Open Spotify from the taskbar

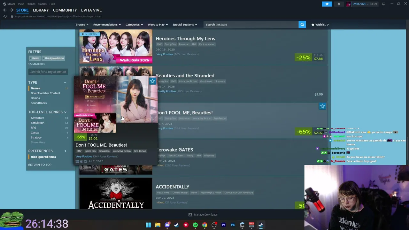(x=195, y=225)
